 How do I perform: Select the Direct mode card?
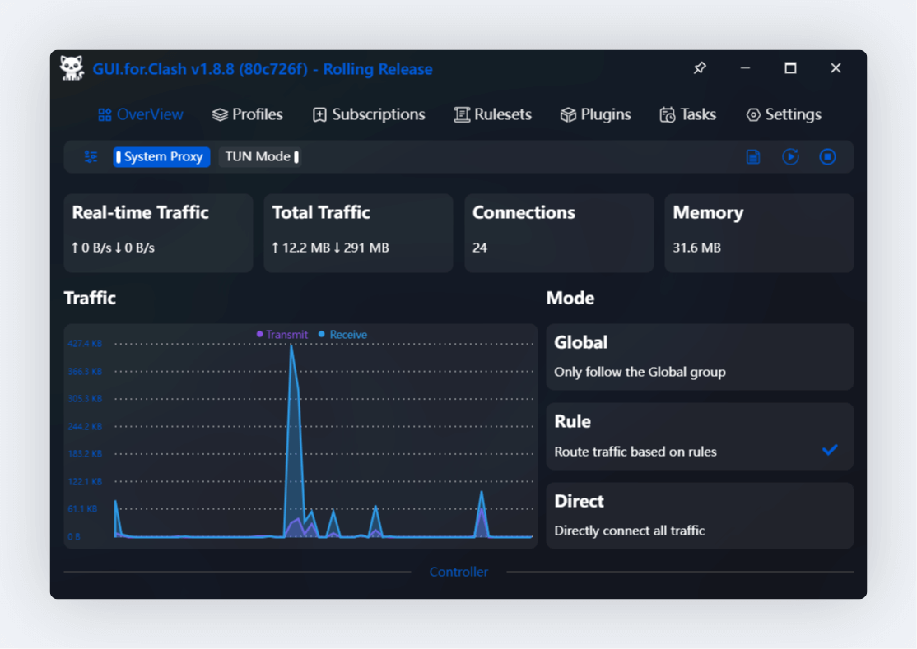tap(700, 516)
